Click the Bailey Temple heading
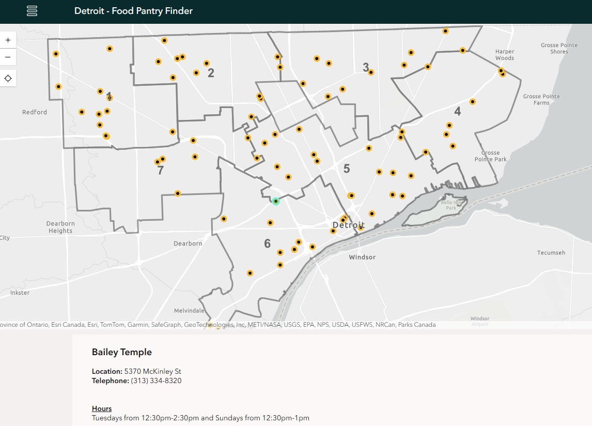592x426 pixels. click(122, 352)
